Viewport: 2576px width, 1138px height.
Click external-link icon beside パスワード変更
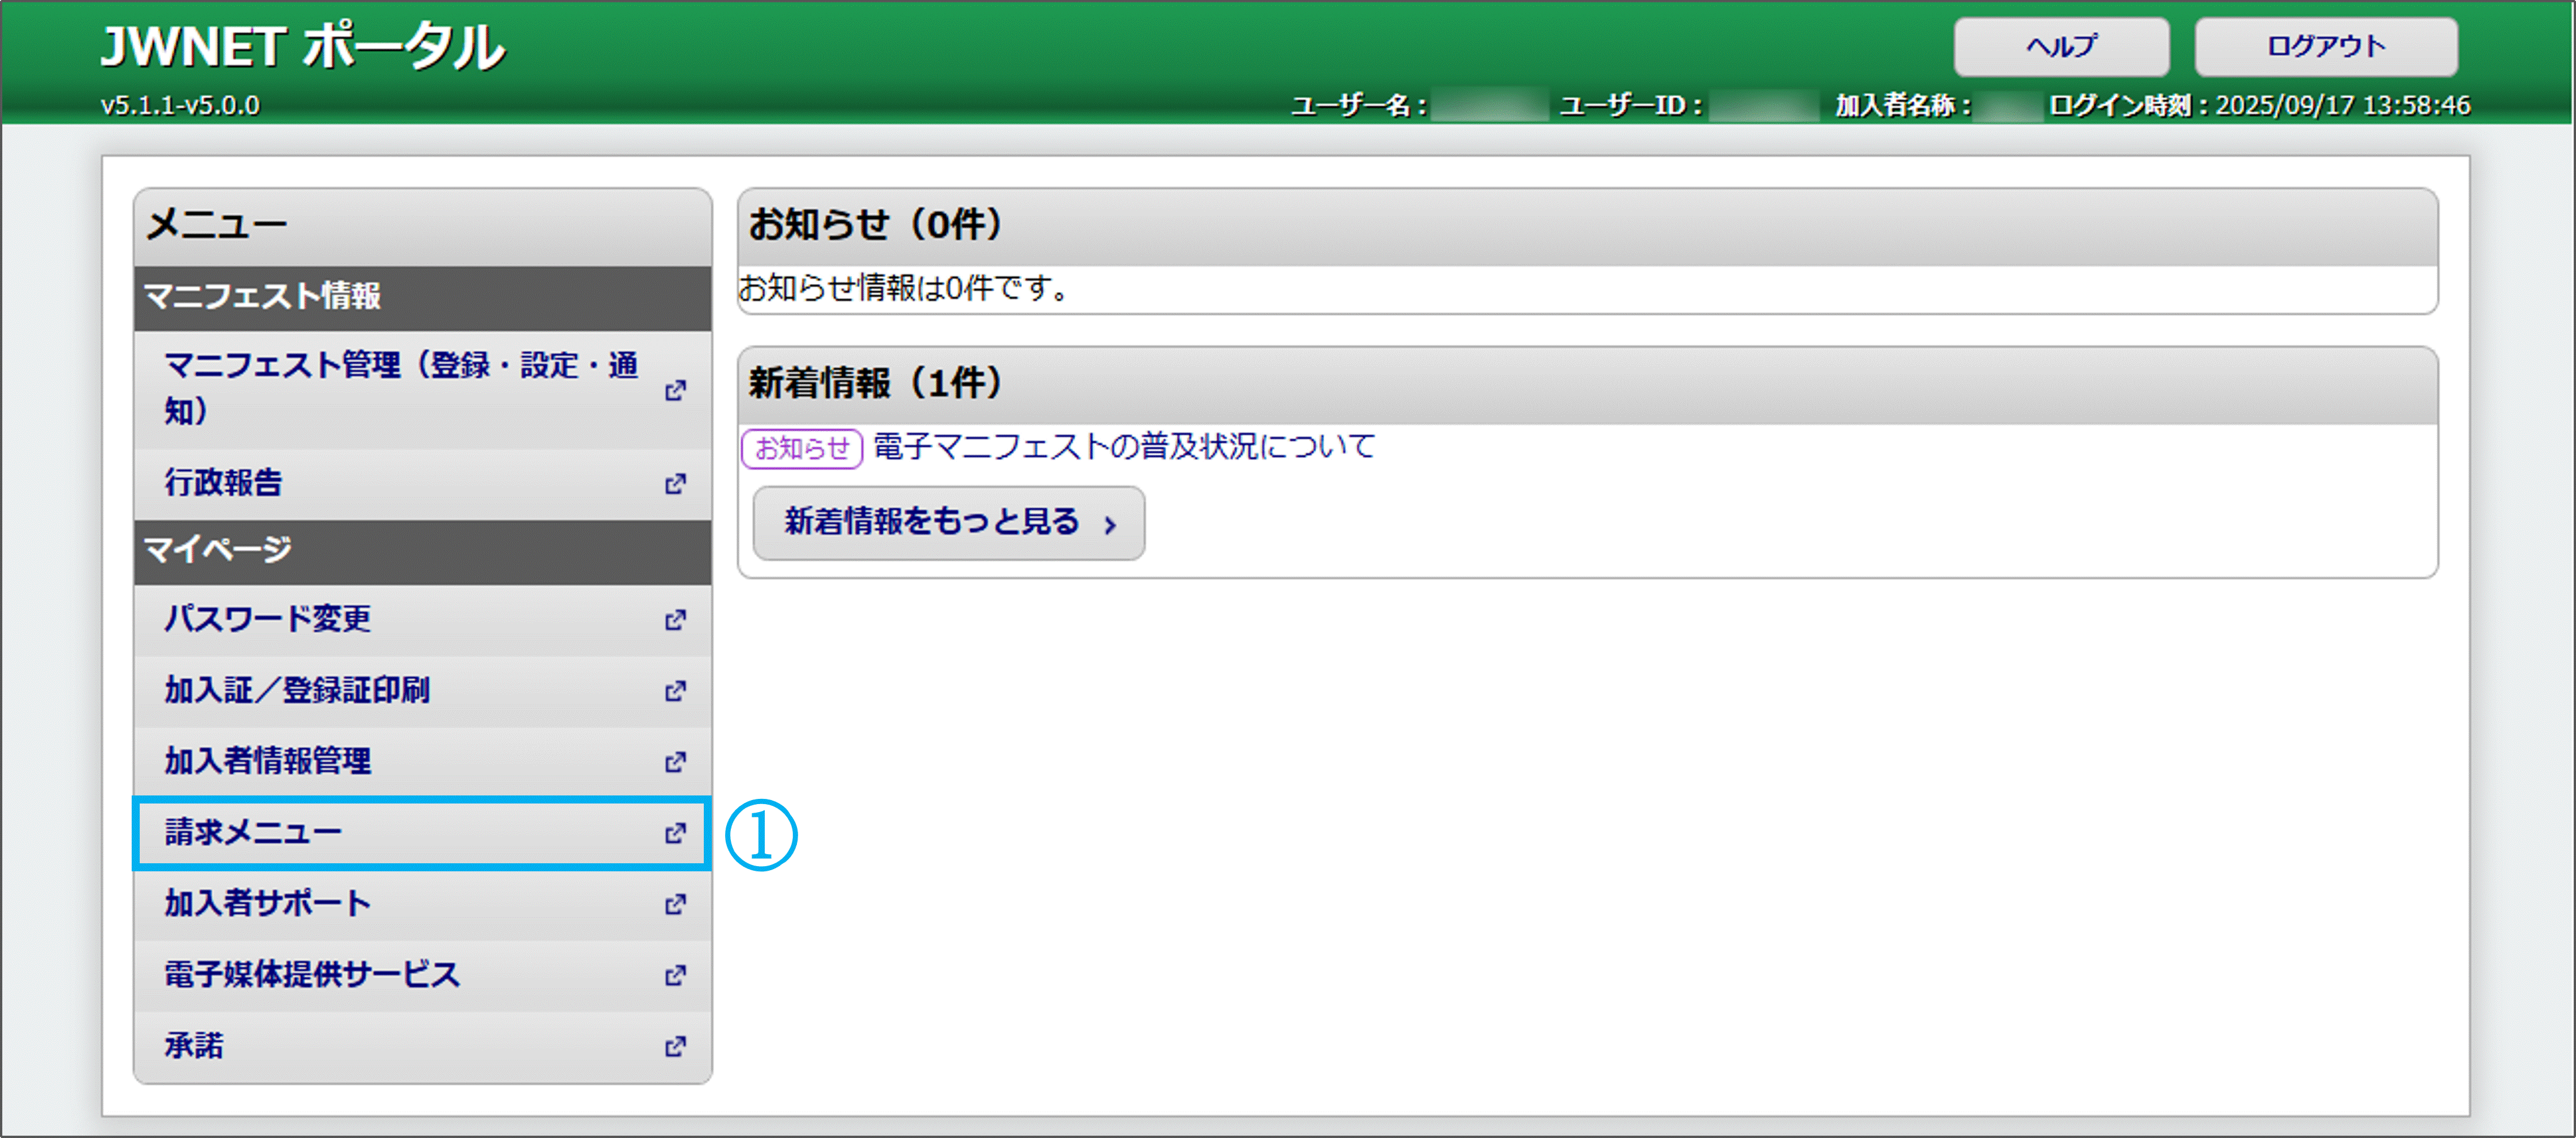(675, 620)
